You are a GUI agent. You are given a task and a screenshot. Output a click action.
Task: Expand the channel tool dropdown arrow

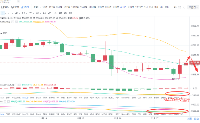(x=20, y=13)
